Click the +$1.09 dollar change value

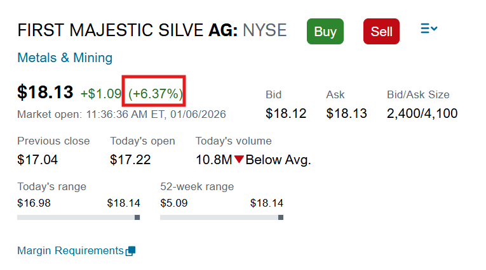(101, 94)
